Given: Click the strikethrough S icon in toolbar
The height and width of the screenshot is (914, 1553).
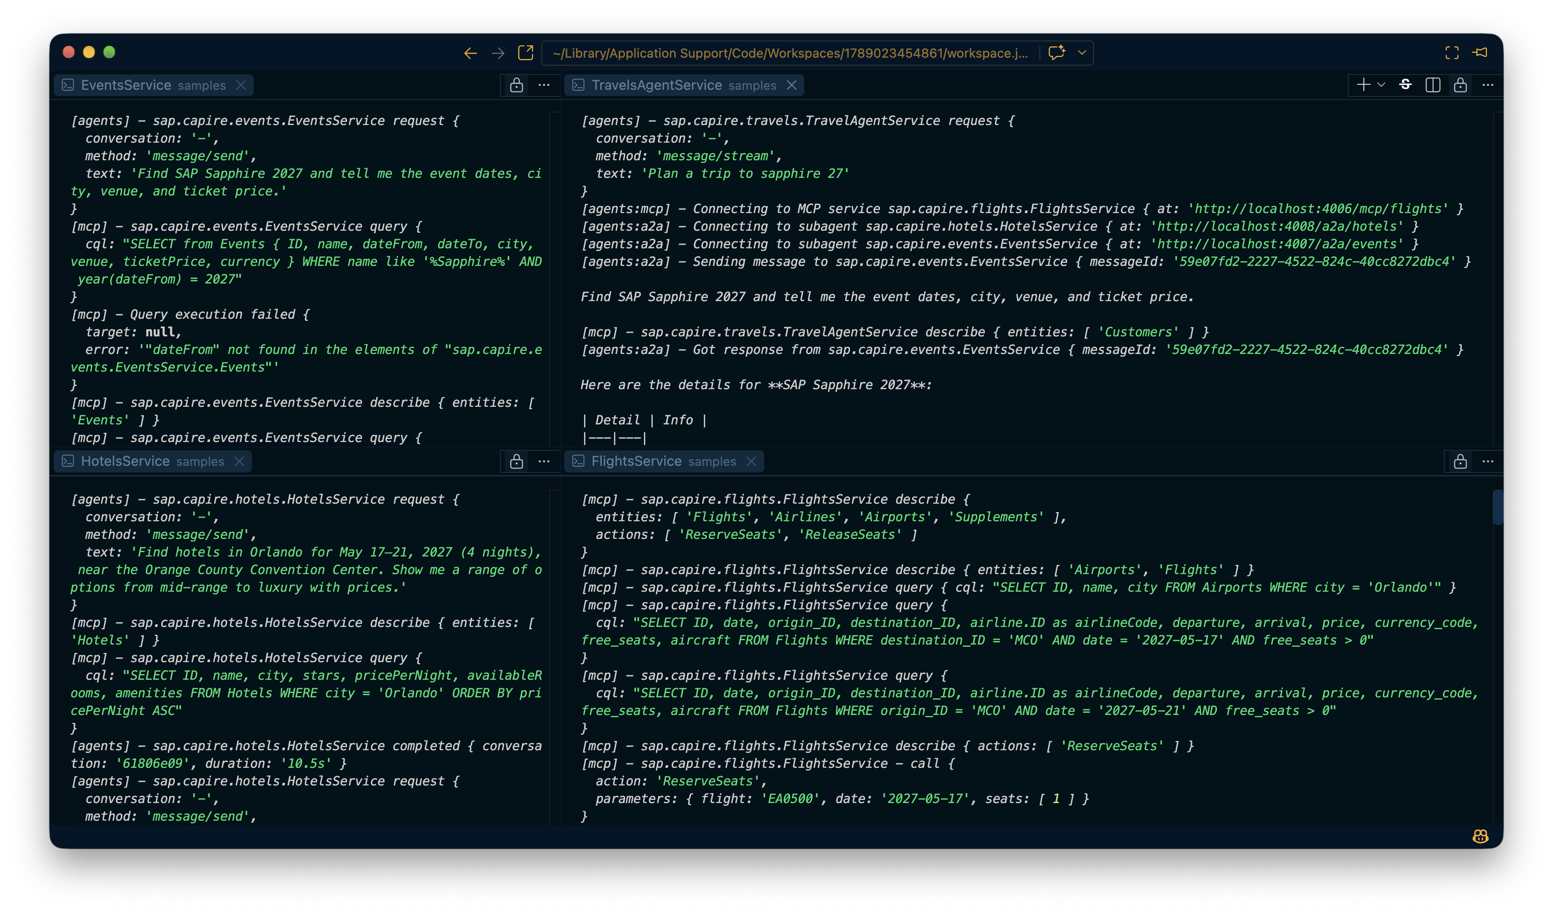Looking at the screenshot, I should click(x=1406, y=85).
